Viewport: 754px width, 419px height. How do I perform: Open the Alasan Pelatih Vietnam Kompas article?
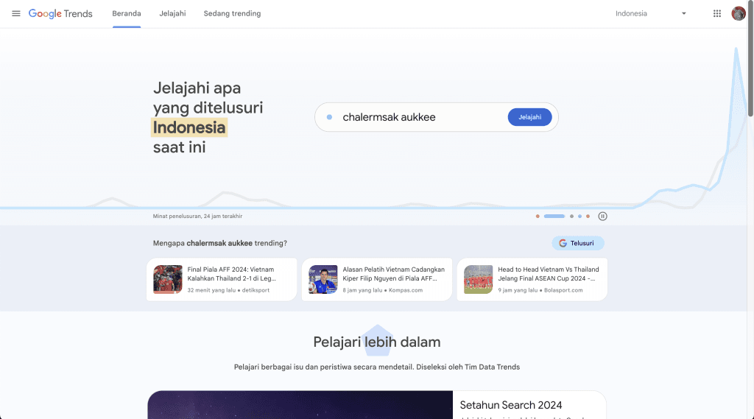click(x=377, y=280)
